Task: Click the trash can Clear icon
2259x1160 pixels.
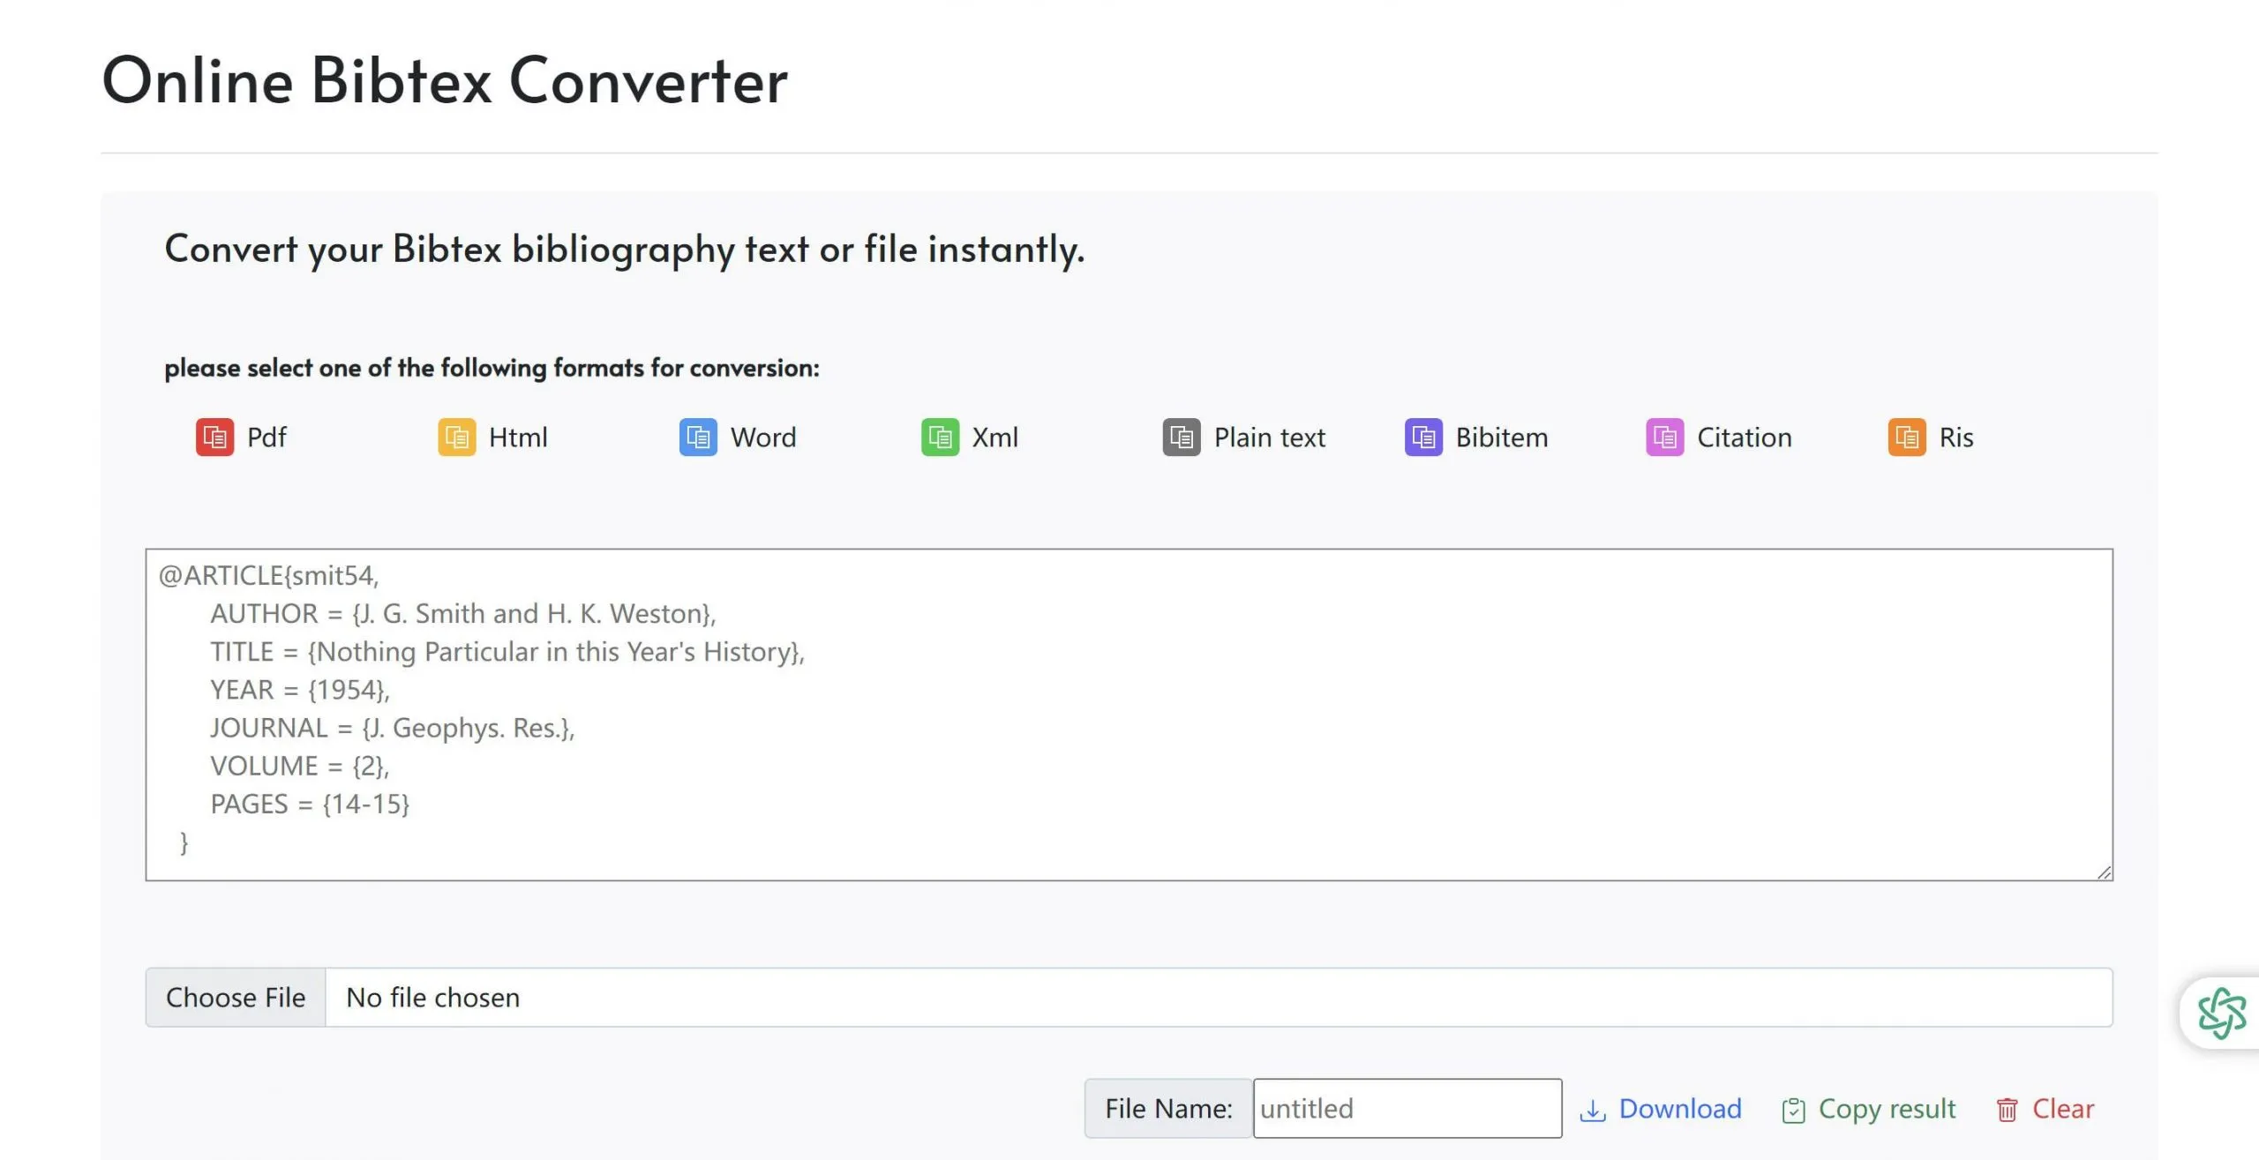Action: pos(2008,1110)
